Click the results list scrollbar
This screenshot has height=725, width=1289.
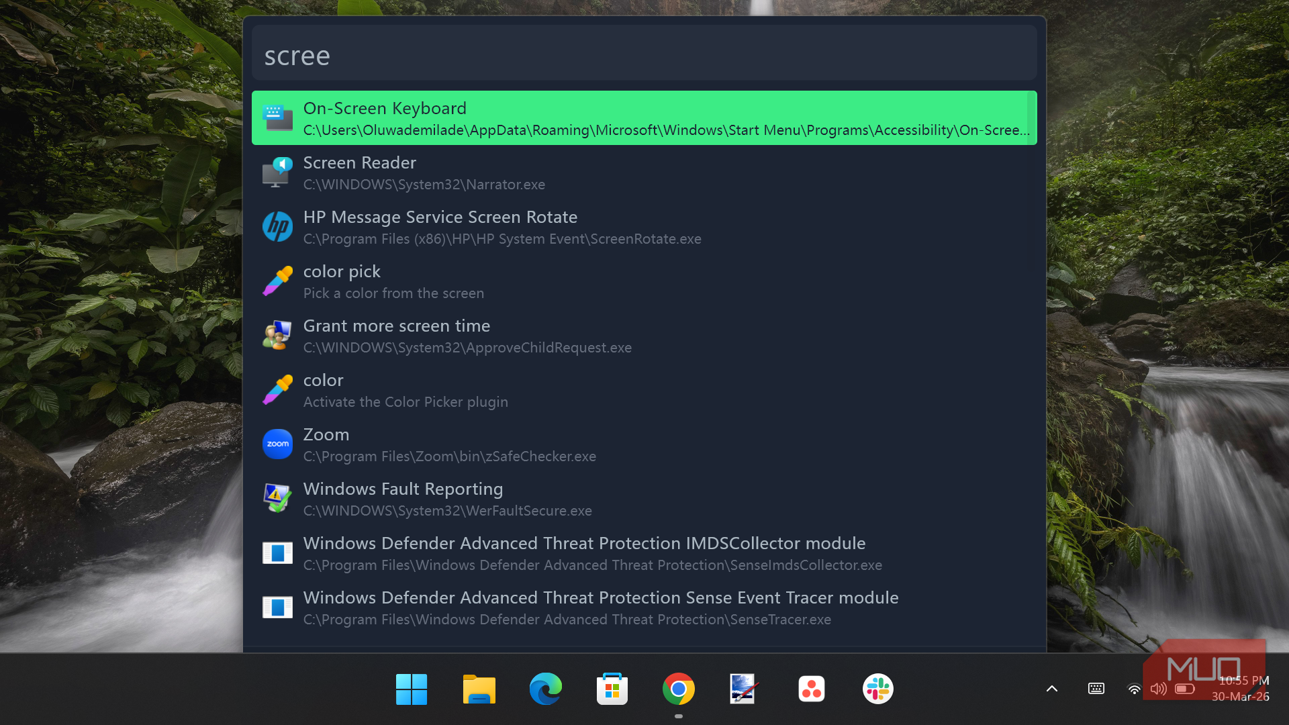pyautogui.click(x=1032, y=118)
